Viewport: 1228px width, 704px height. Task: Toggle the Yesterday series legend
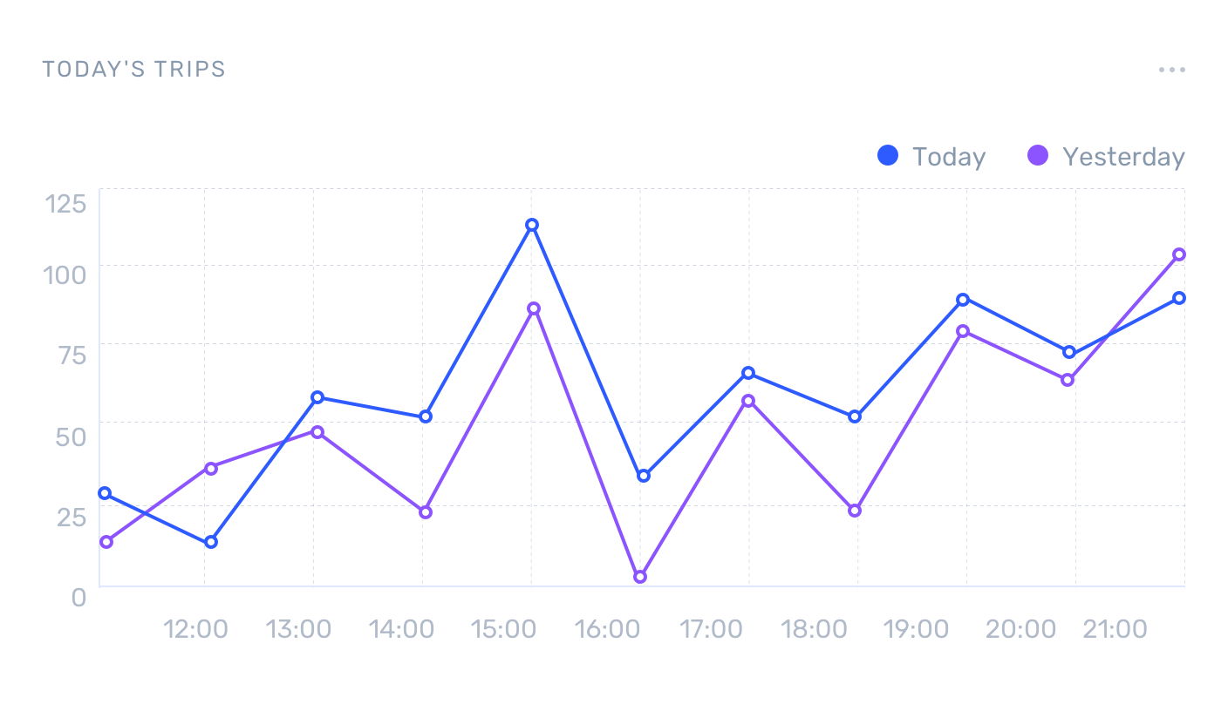[1122, 157]
